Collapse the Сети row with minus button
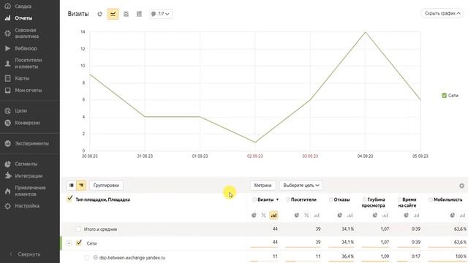The width and height of the screenshot is (468, 263). coord(69,243)
